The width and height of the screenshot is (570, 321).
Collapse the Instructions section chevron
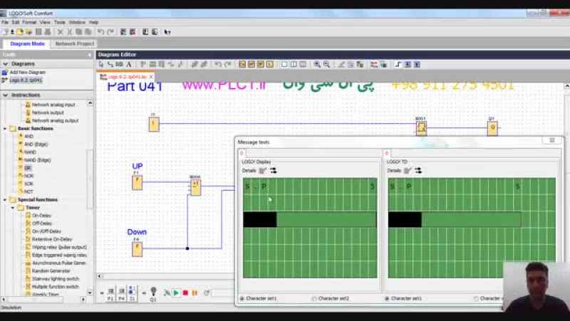(6, 95)
